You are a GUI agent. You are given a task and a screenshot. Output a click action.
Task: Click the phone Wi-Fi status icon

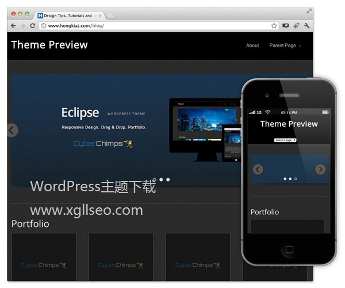point(267,112)
